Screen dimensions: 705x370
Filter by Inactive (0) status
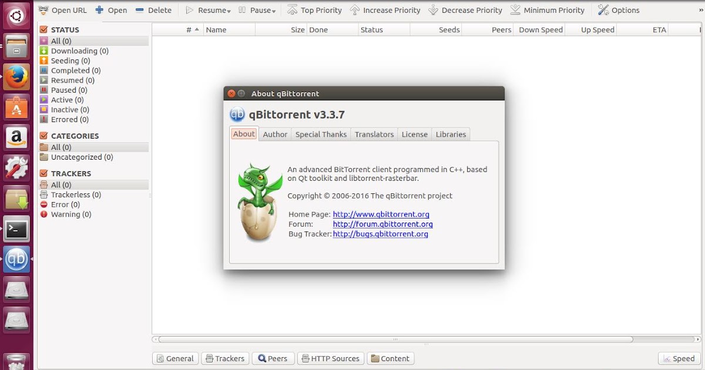click(x=93, y=110)
